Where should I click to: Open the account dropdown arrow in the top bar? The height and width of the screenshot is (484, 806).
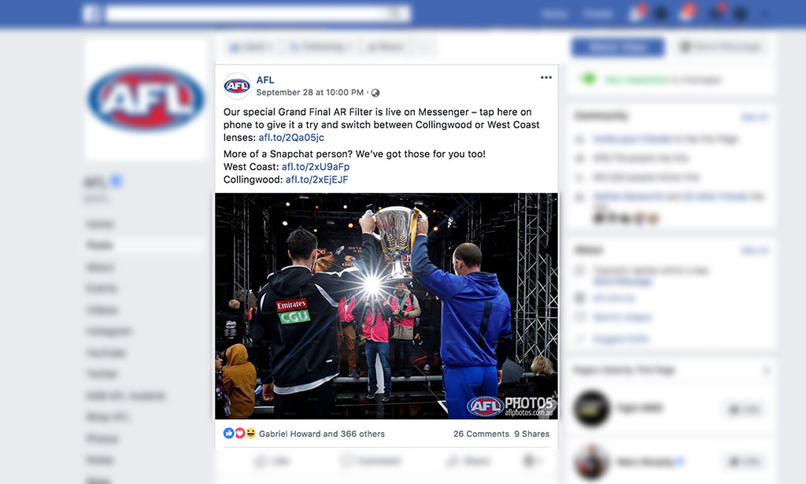pos(765,14)
